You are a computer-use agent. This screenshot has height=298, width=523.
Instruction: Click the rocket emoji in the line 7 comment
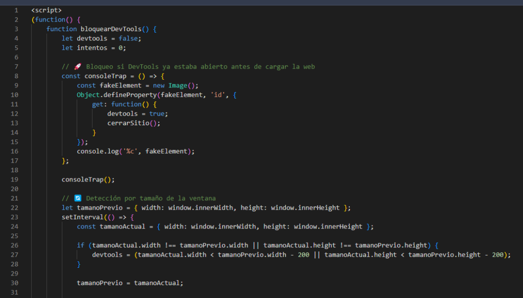pyautogui.click(x=78, y=66)
